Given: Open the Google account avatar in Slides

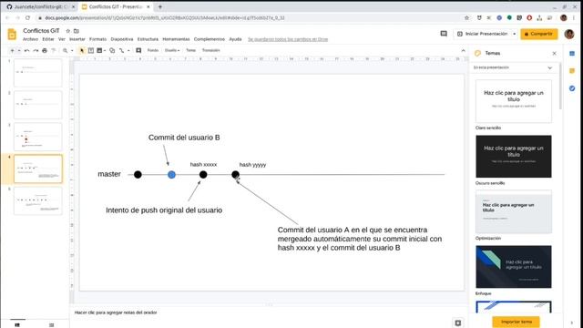Looking at the screenshot, I should click(569, 34).
